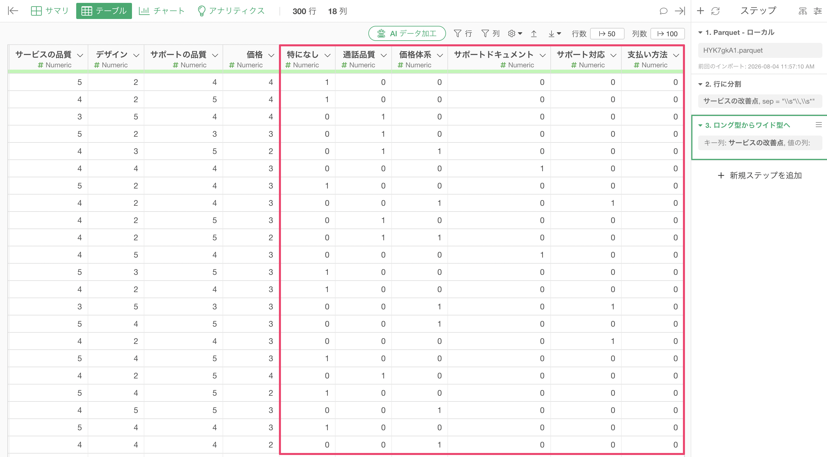
Task: Open サポートの品質 column menu chevron
Action: click(215, 55)
